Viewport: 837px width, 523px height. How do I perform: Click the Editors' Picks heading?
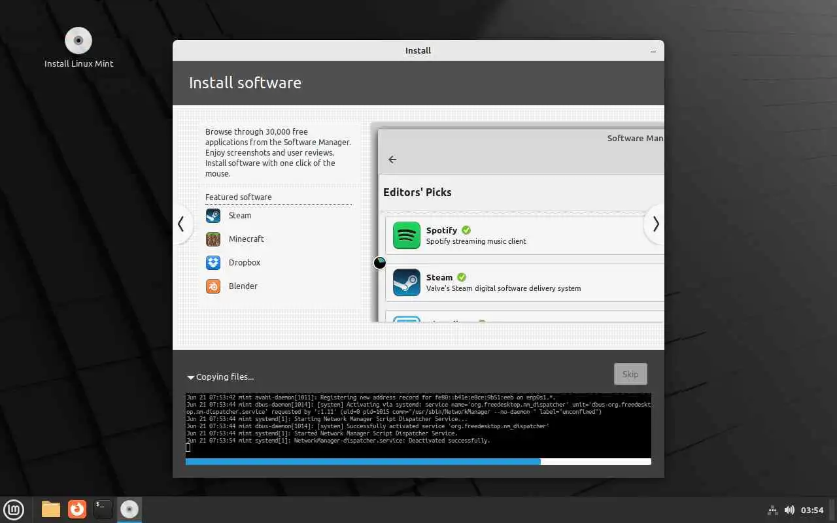417,192
